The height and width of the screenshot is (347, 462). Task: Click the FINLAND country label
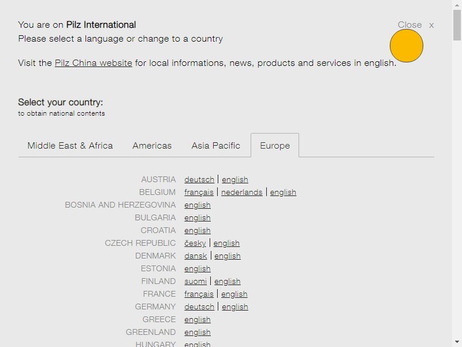(158, 281)
